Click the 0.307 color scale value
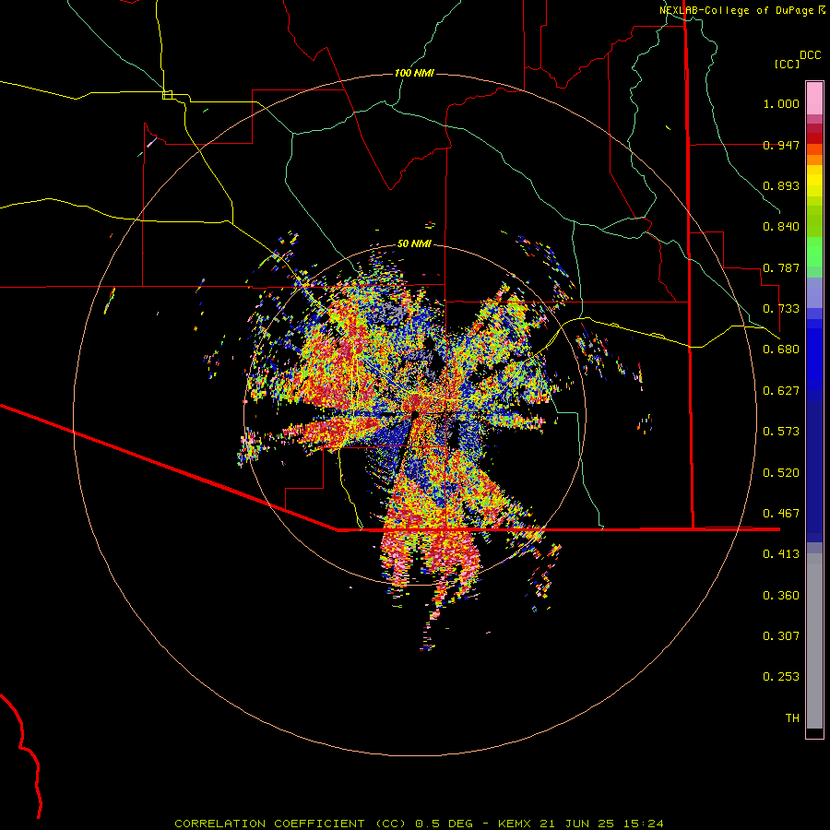The image size is (830, 830). coord(781,636)
